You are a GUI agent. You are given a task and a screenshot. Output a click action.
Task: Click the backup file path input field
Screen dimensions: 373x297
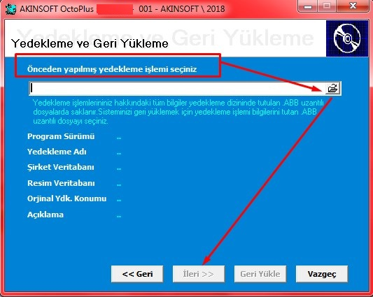(x=177, y=88)
